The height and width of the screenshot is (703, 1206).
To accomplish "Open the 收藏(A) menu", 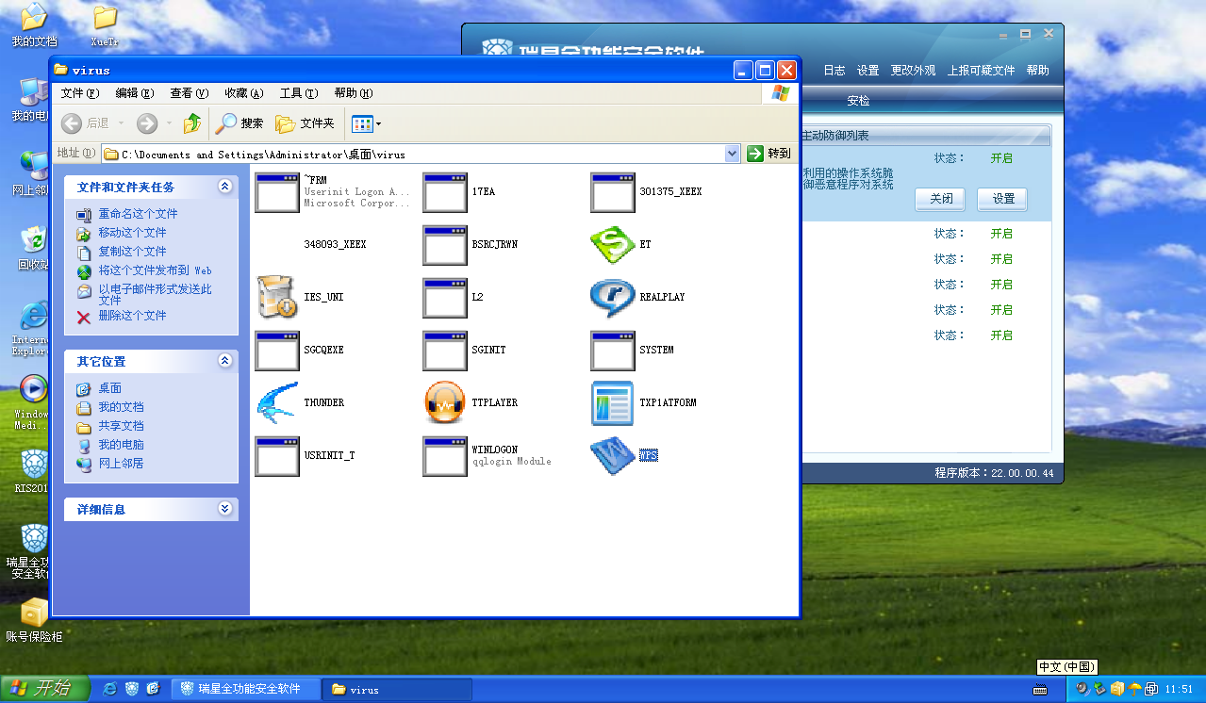I will (x=243, y=93).
